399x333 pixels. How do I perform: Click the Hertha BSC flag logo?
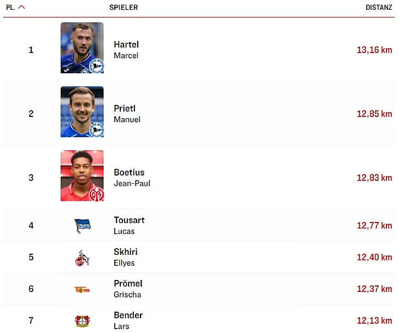click(x=83, y=226)
